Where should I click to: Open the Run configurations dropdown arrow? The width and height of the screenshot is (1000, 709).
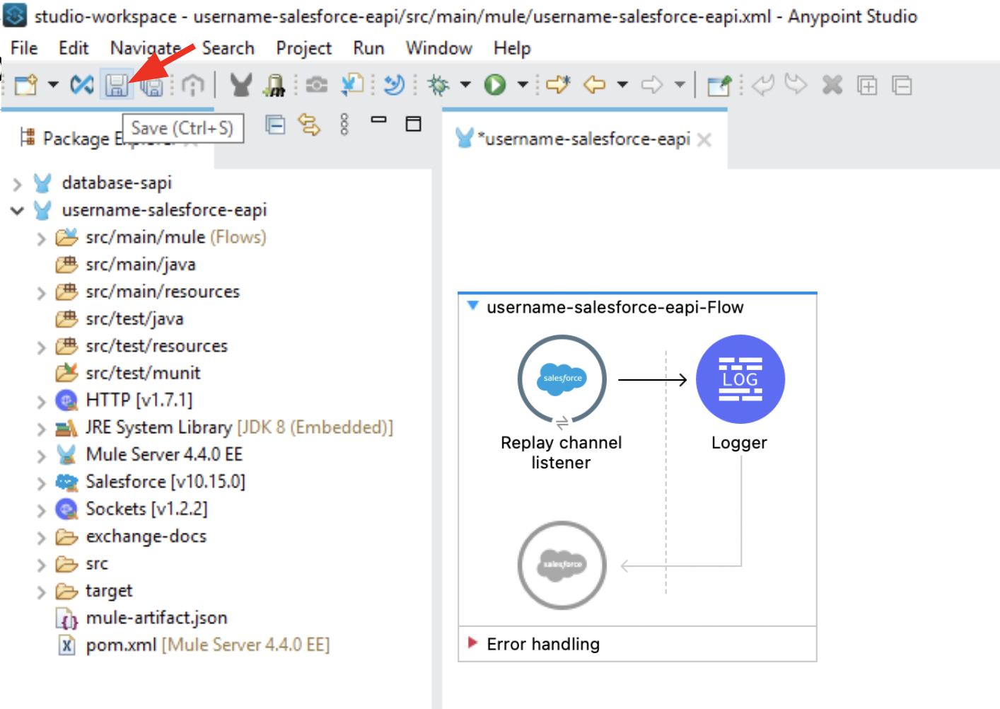(x=523, y=85)
